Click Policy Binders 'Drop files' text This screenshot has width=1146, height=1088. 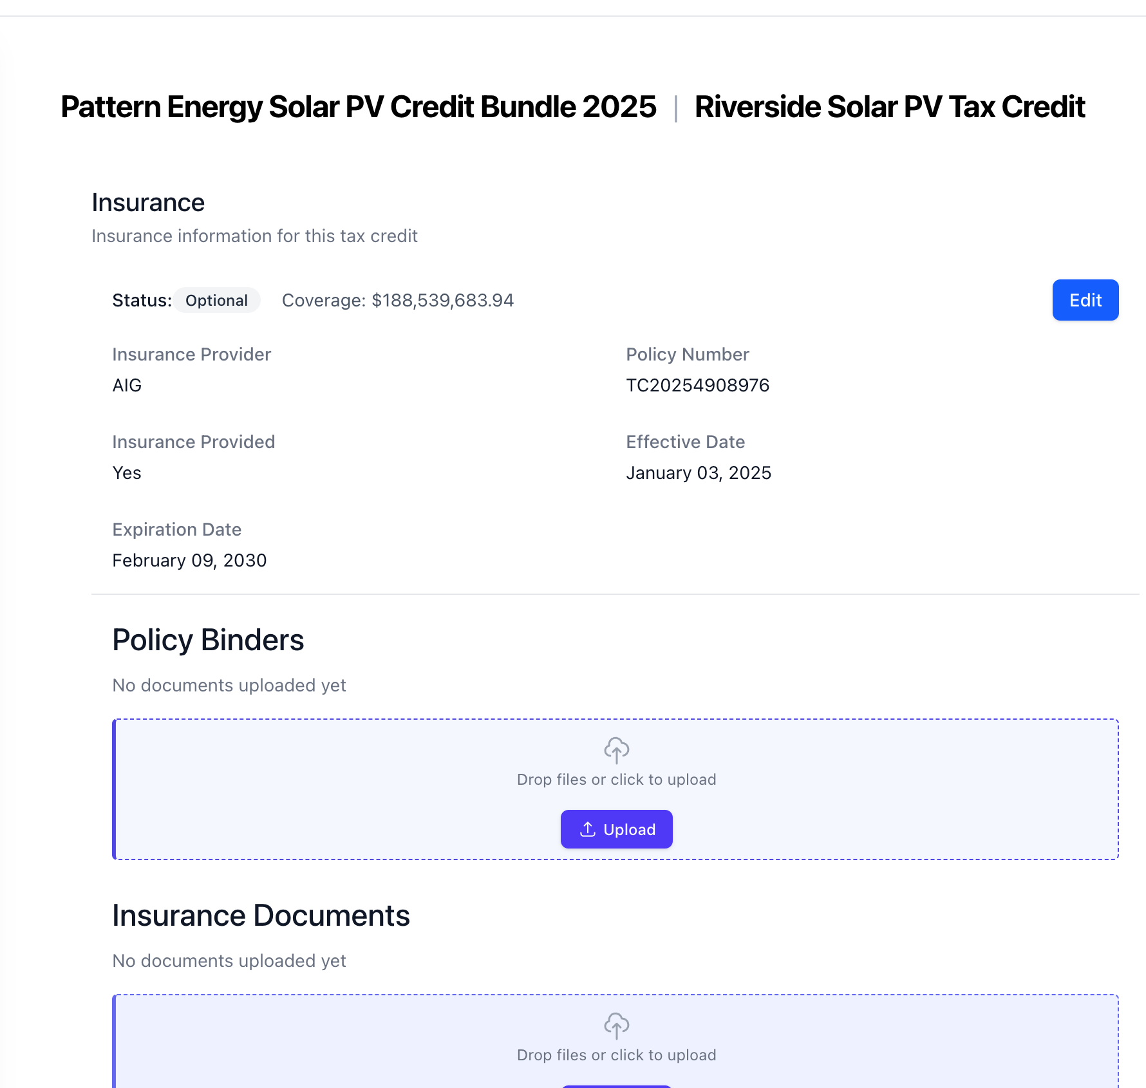pos(616,780)
